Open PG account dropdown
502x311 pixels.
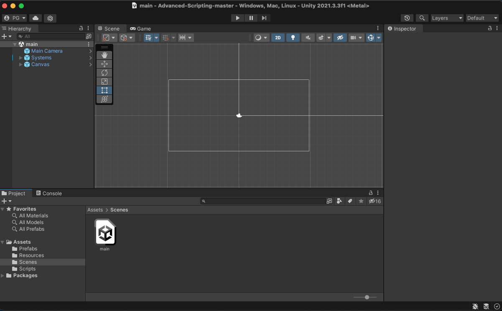pos(15,18)
